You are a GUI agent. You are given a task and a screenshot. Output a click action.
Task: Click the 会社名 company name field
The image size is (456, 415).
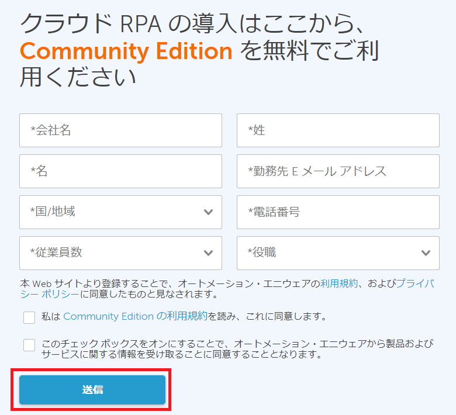(120, 130)
